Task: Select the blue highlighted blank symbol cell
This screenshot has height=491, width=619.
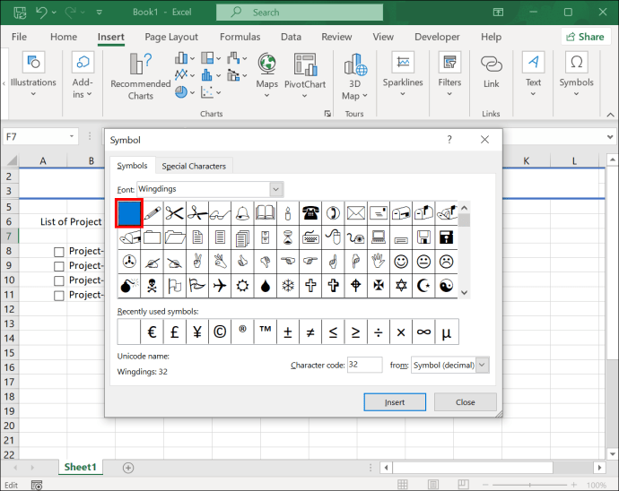Action: 129,213
